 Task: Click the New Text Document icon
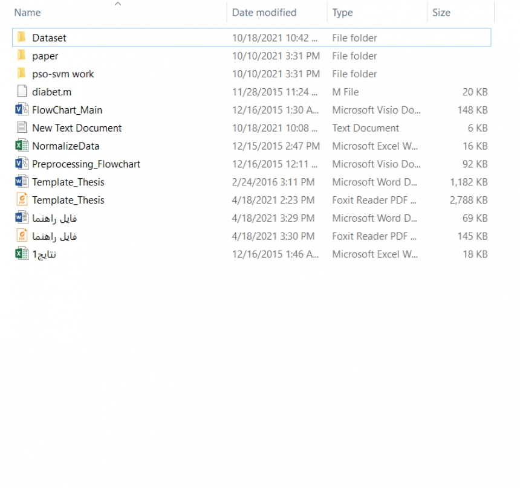point(22,127)
